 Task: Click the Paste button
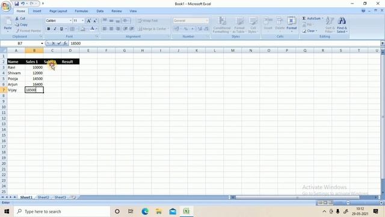point(8,25)
